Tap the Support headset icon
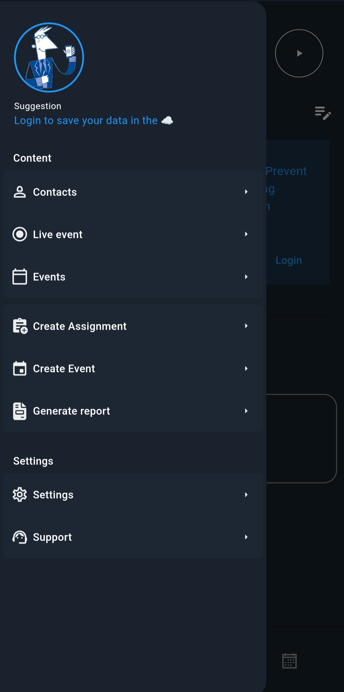This screenshot has width=344, height=692. pos(20,537)
